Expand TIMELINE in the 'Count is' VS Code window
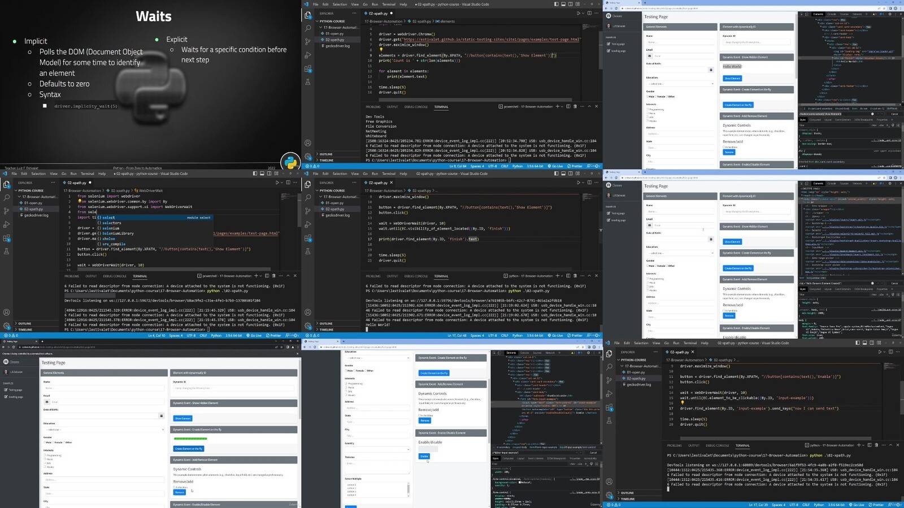 (327, 160)
